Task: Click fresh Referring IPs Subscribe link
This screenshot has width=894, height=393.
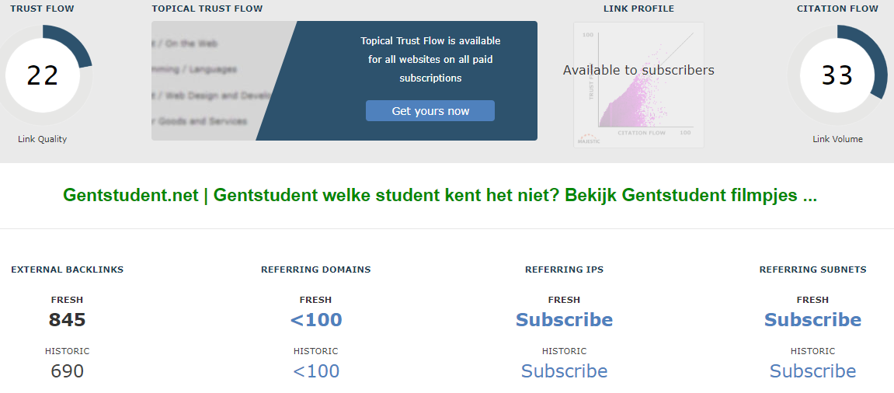Action: 564,319
